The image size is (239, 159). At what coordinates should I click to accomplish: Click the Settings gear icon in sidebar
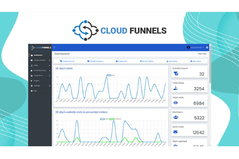(x=32, y=86)
